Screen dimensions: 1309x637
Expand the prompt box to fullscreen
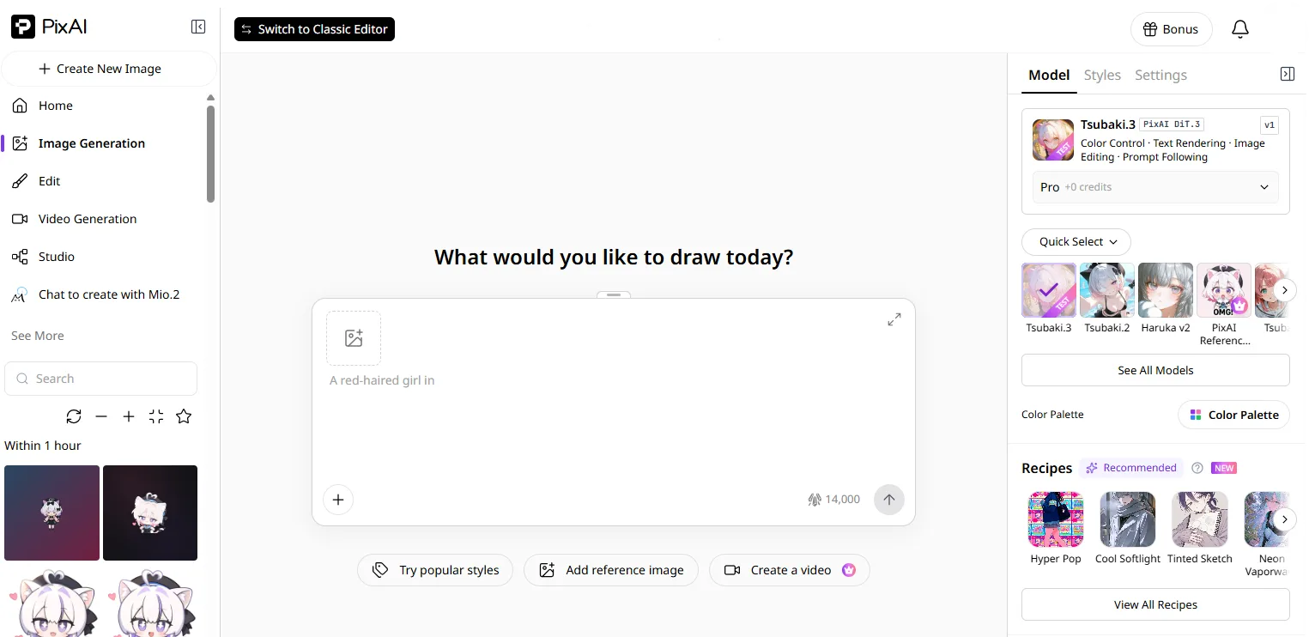[x=894, y=319]
